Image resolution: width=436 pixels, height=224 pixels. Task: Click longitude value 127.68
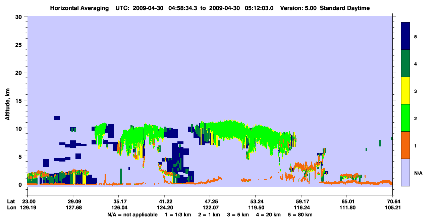pyautogui.click(x=73, y=208)
